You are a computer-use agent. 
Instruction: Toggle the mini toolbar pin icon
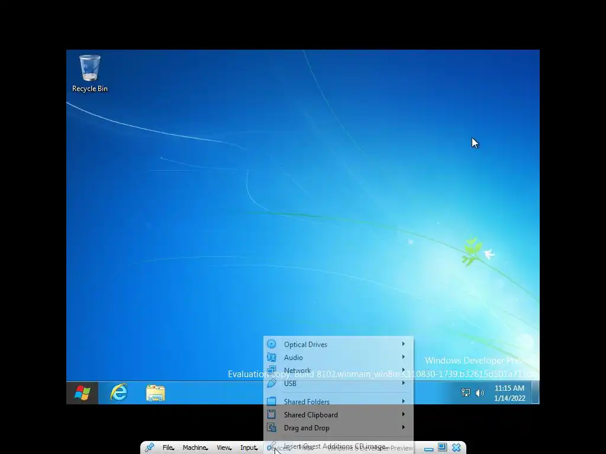150,447
